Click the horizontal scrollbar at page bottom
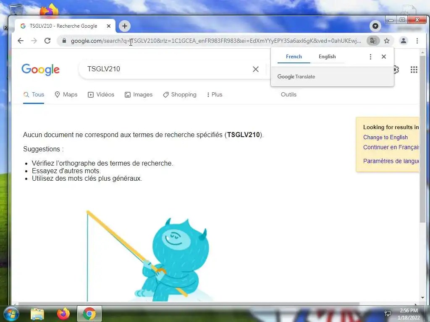Screen dimensions: 430x322 (x=189, y=304)
